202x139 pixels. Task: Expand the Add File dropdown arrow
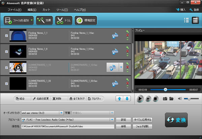32,20
